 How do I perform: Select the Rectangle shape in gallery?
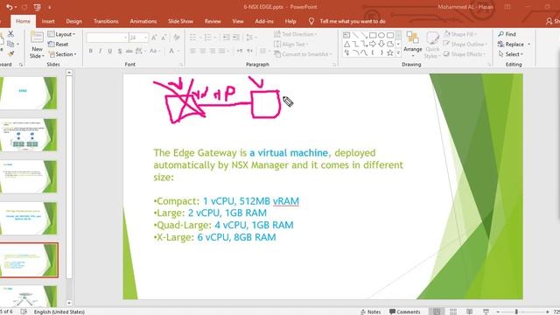point(373,35)
